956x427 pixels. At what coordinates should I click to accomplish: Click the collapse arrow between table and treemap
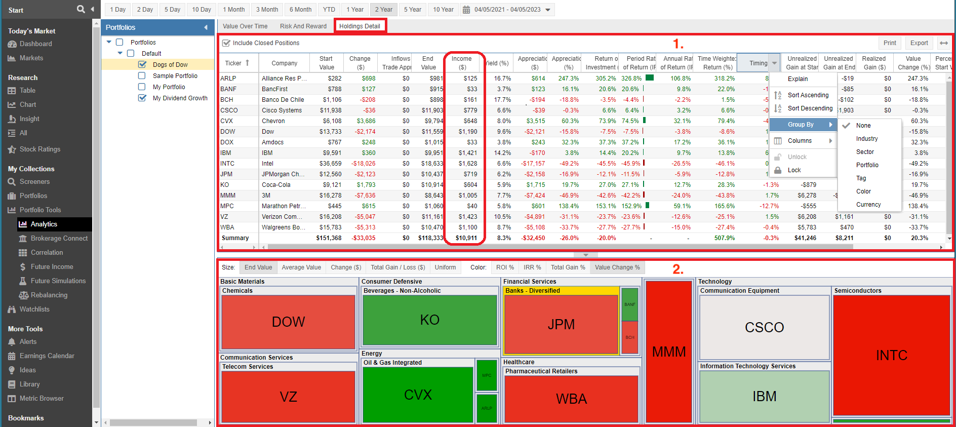(586, 255)
